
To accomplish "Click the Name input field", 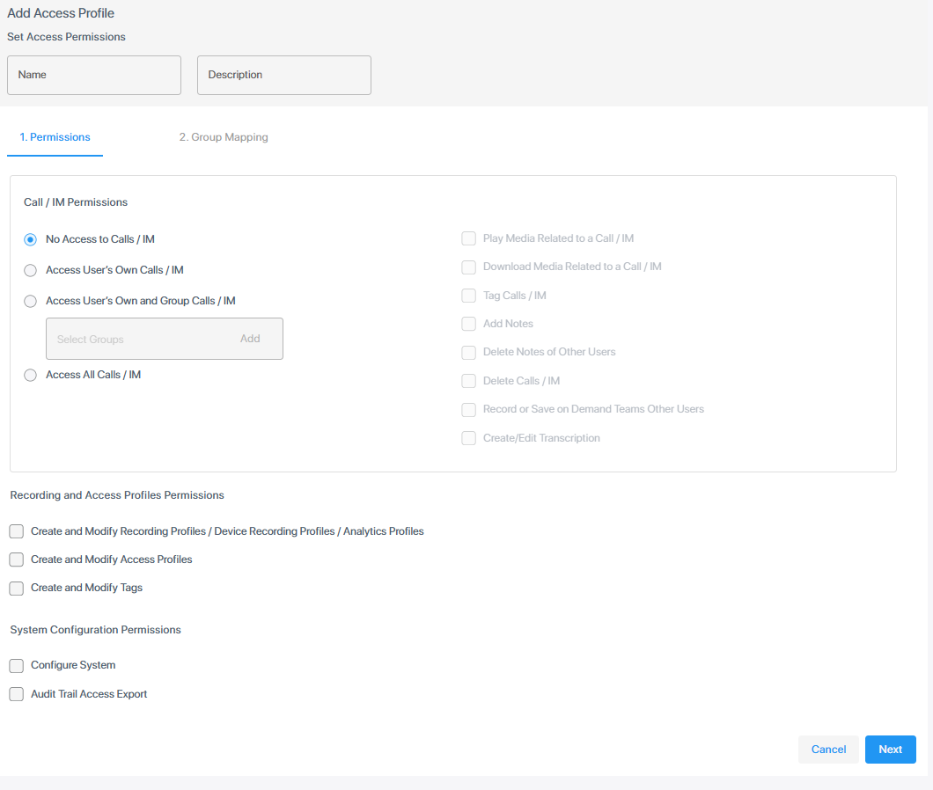I will (x=93, y=76).
